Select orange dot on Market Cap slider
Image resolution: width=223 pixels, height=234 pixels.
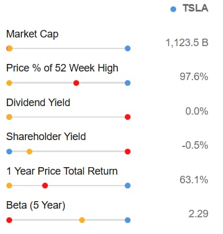(x=9, y=48)
